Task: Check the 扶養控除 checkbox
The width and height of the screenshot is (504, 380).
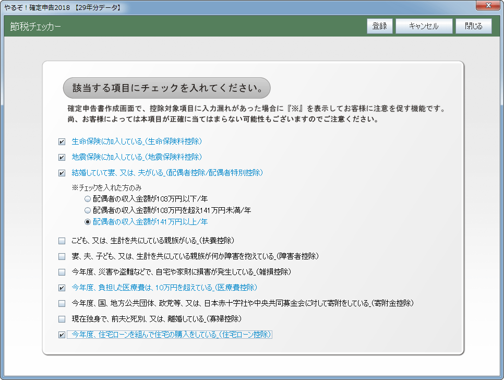Action: point(62,241)
